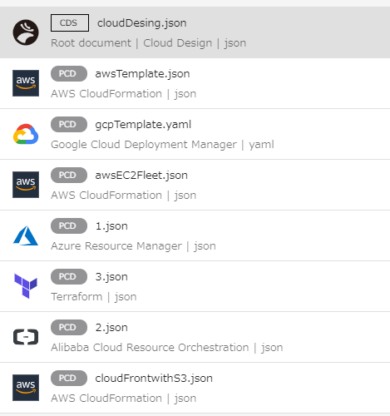Image resolution: width=390 pixels, height=416 pixels.
Task: Click the PCD badge of awsTemplate.json
Action: coord(69,73)
